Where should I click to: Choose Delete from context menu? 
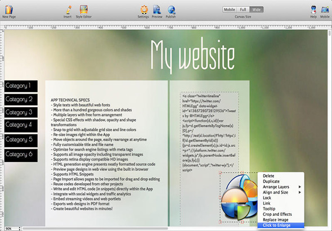pos(281,176)
